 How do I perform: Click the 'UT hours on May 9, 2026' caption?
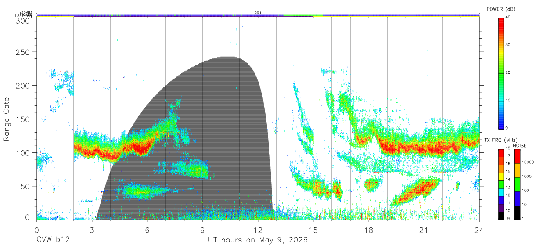(x=258, y=240)
